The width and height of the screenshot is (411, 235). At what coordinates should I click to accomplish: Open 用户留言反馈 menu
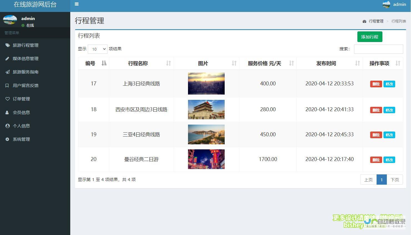(35, 85)
